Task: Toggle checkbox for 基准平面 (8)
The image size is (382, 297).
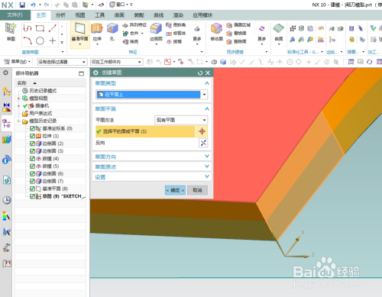Action: click(x=32, y=189)
